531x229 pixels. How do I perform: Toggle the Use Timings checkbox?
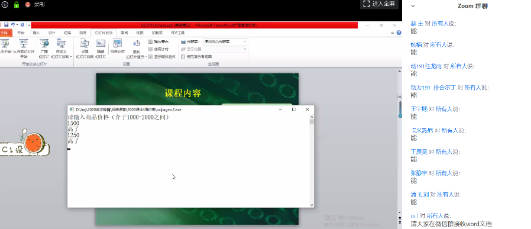pyautogui.click(x=151, y=49)
